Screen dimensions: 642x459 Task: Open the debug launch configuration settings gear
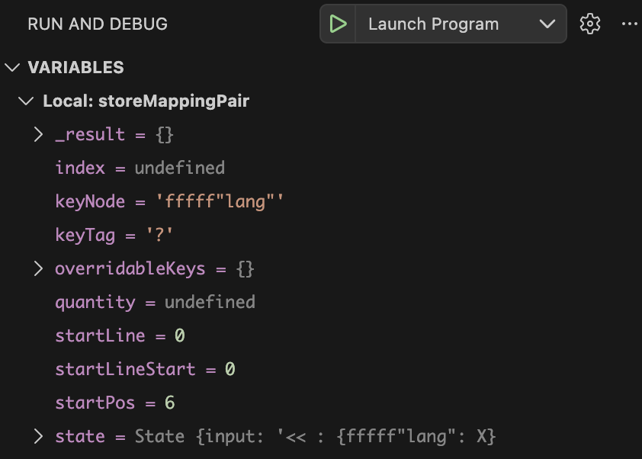pos(589,24)
